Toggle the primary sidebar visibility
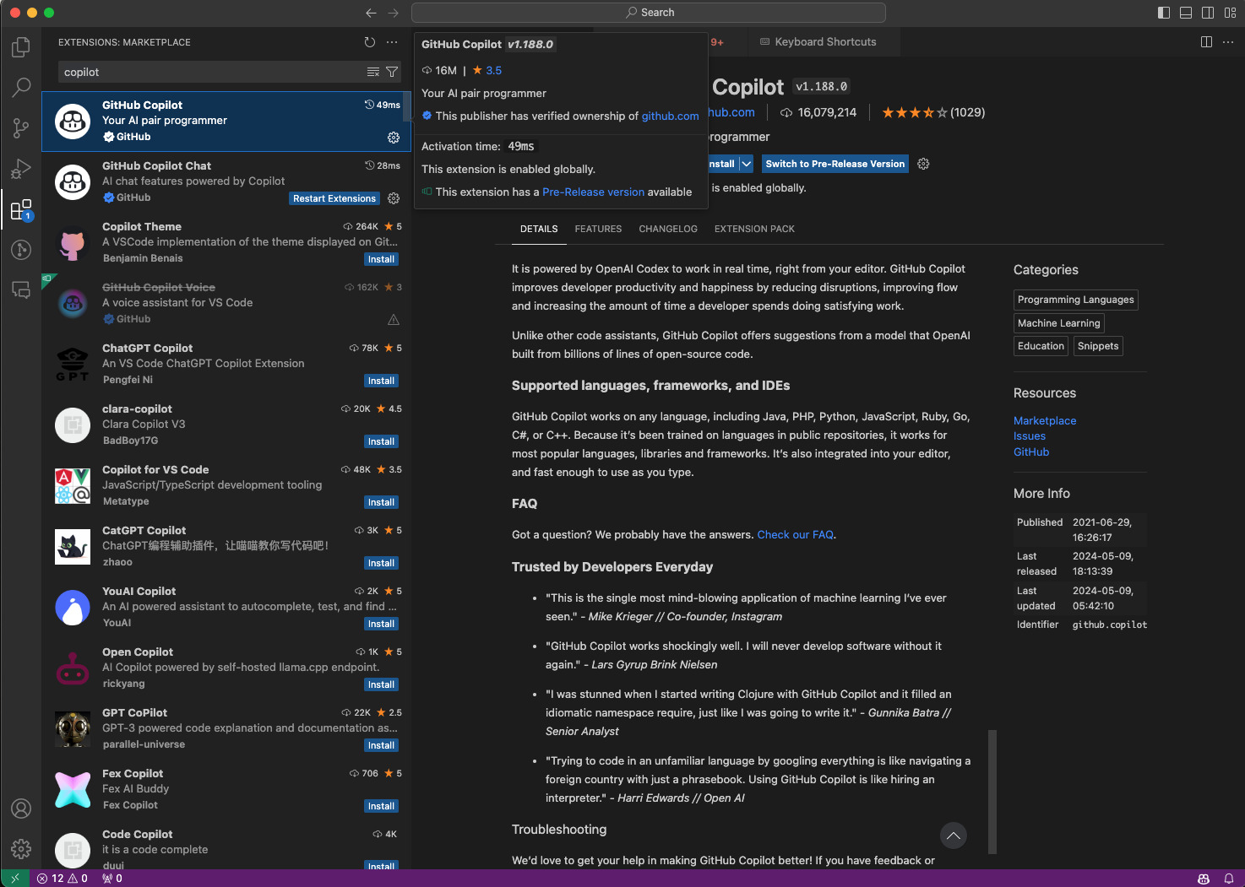1245x887 pixels. [1163, 12]
